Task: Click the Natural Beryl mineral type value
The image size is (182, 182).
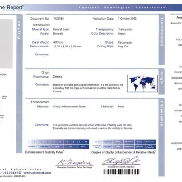Action: (61, 29)
